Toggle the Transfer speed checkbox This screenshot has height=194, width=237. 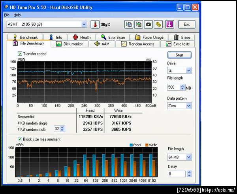tap(20, 53)
